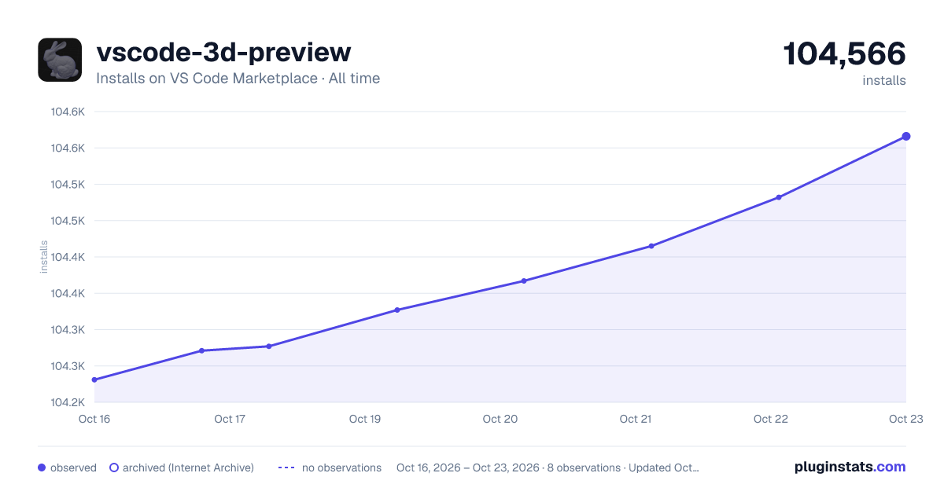Click the Oct 23 end data point

[906, 137]
